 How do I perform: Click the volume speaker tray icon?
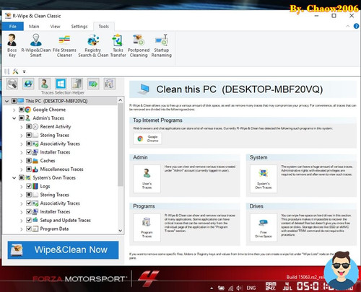(239, 288)
